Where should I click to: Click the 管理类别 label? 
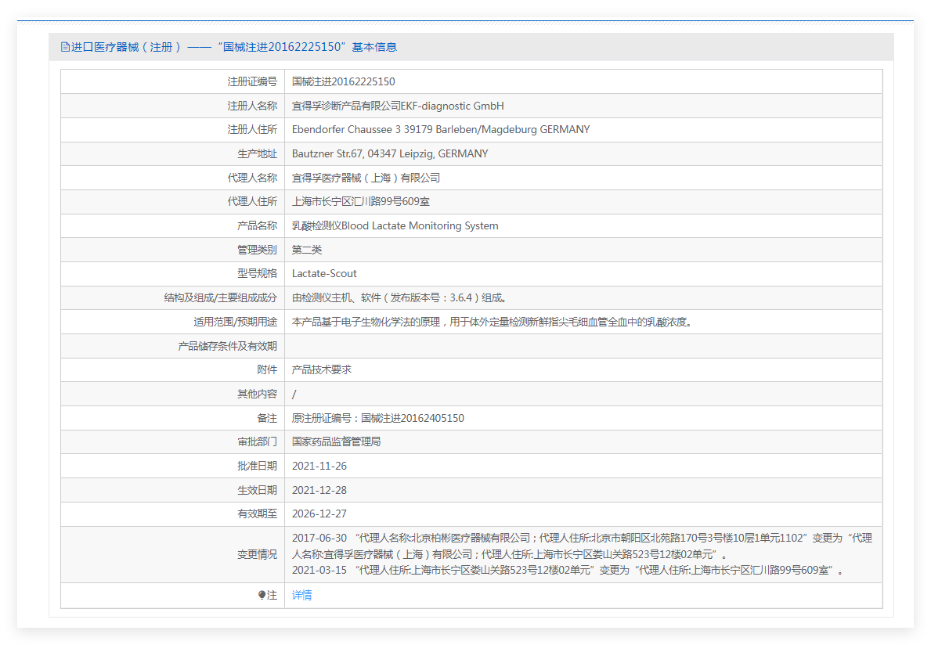[257, 250]
